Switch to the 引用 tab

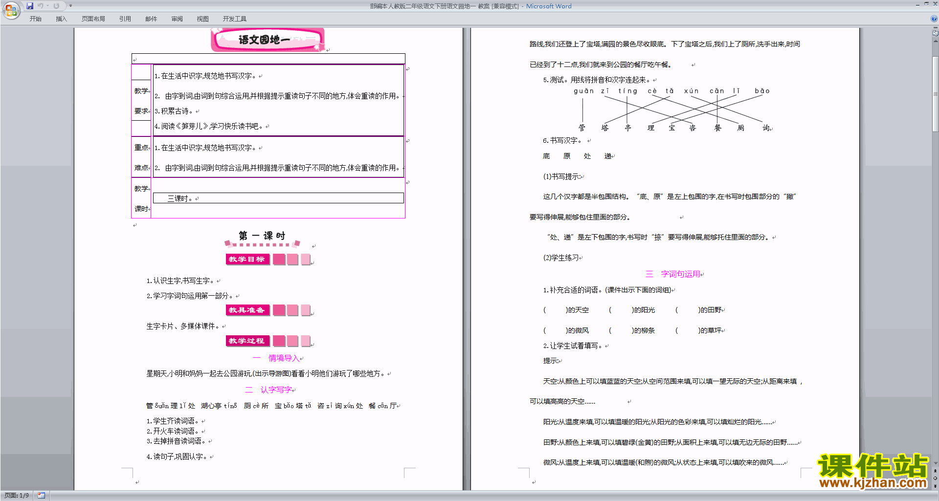[125, 19]
